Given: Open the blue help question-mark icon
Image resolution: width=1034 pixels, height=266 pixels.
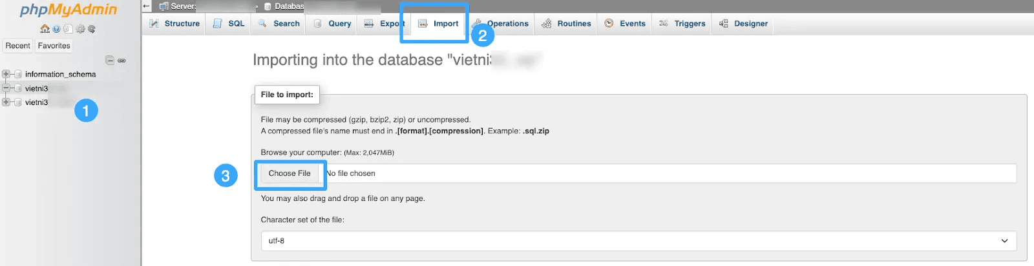Looking at the screenshot, I should [x=56, y=29].
